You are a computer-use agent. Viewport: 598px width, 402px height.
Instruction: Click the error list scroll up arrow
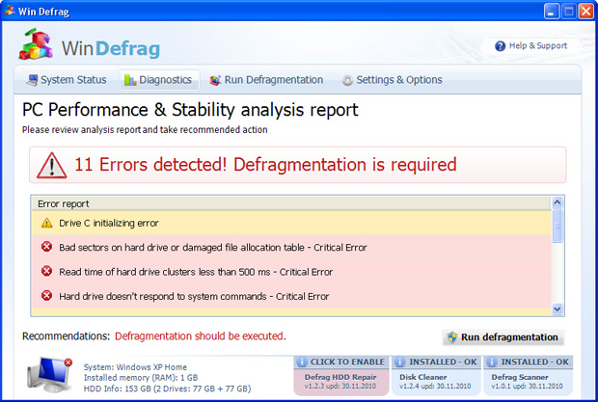pos(557,202)
